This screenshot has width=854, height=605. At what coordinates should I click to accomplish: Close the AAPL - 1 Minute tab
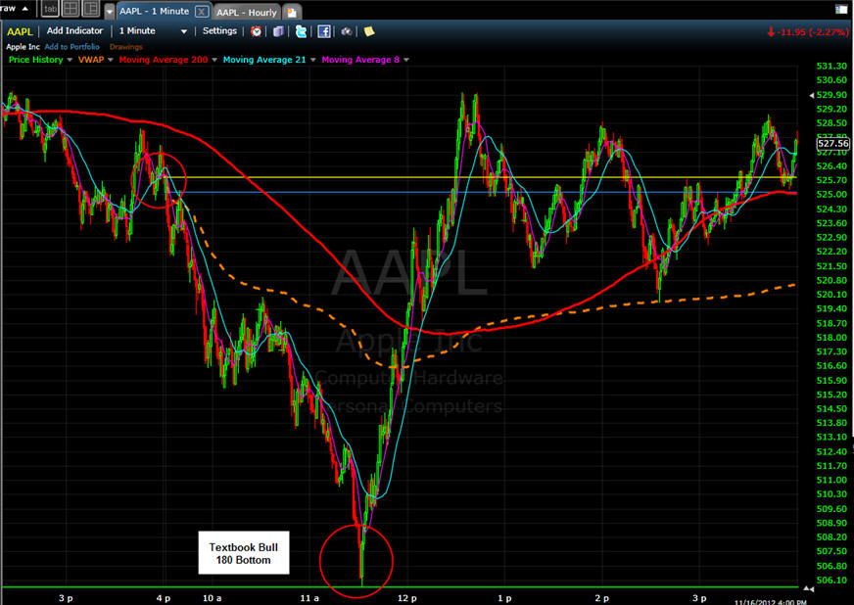(201, 12)
